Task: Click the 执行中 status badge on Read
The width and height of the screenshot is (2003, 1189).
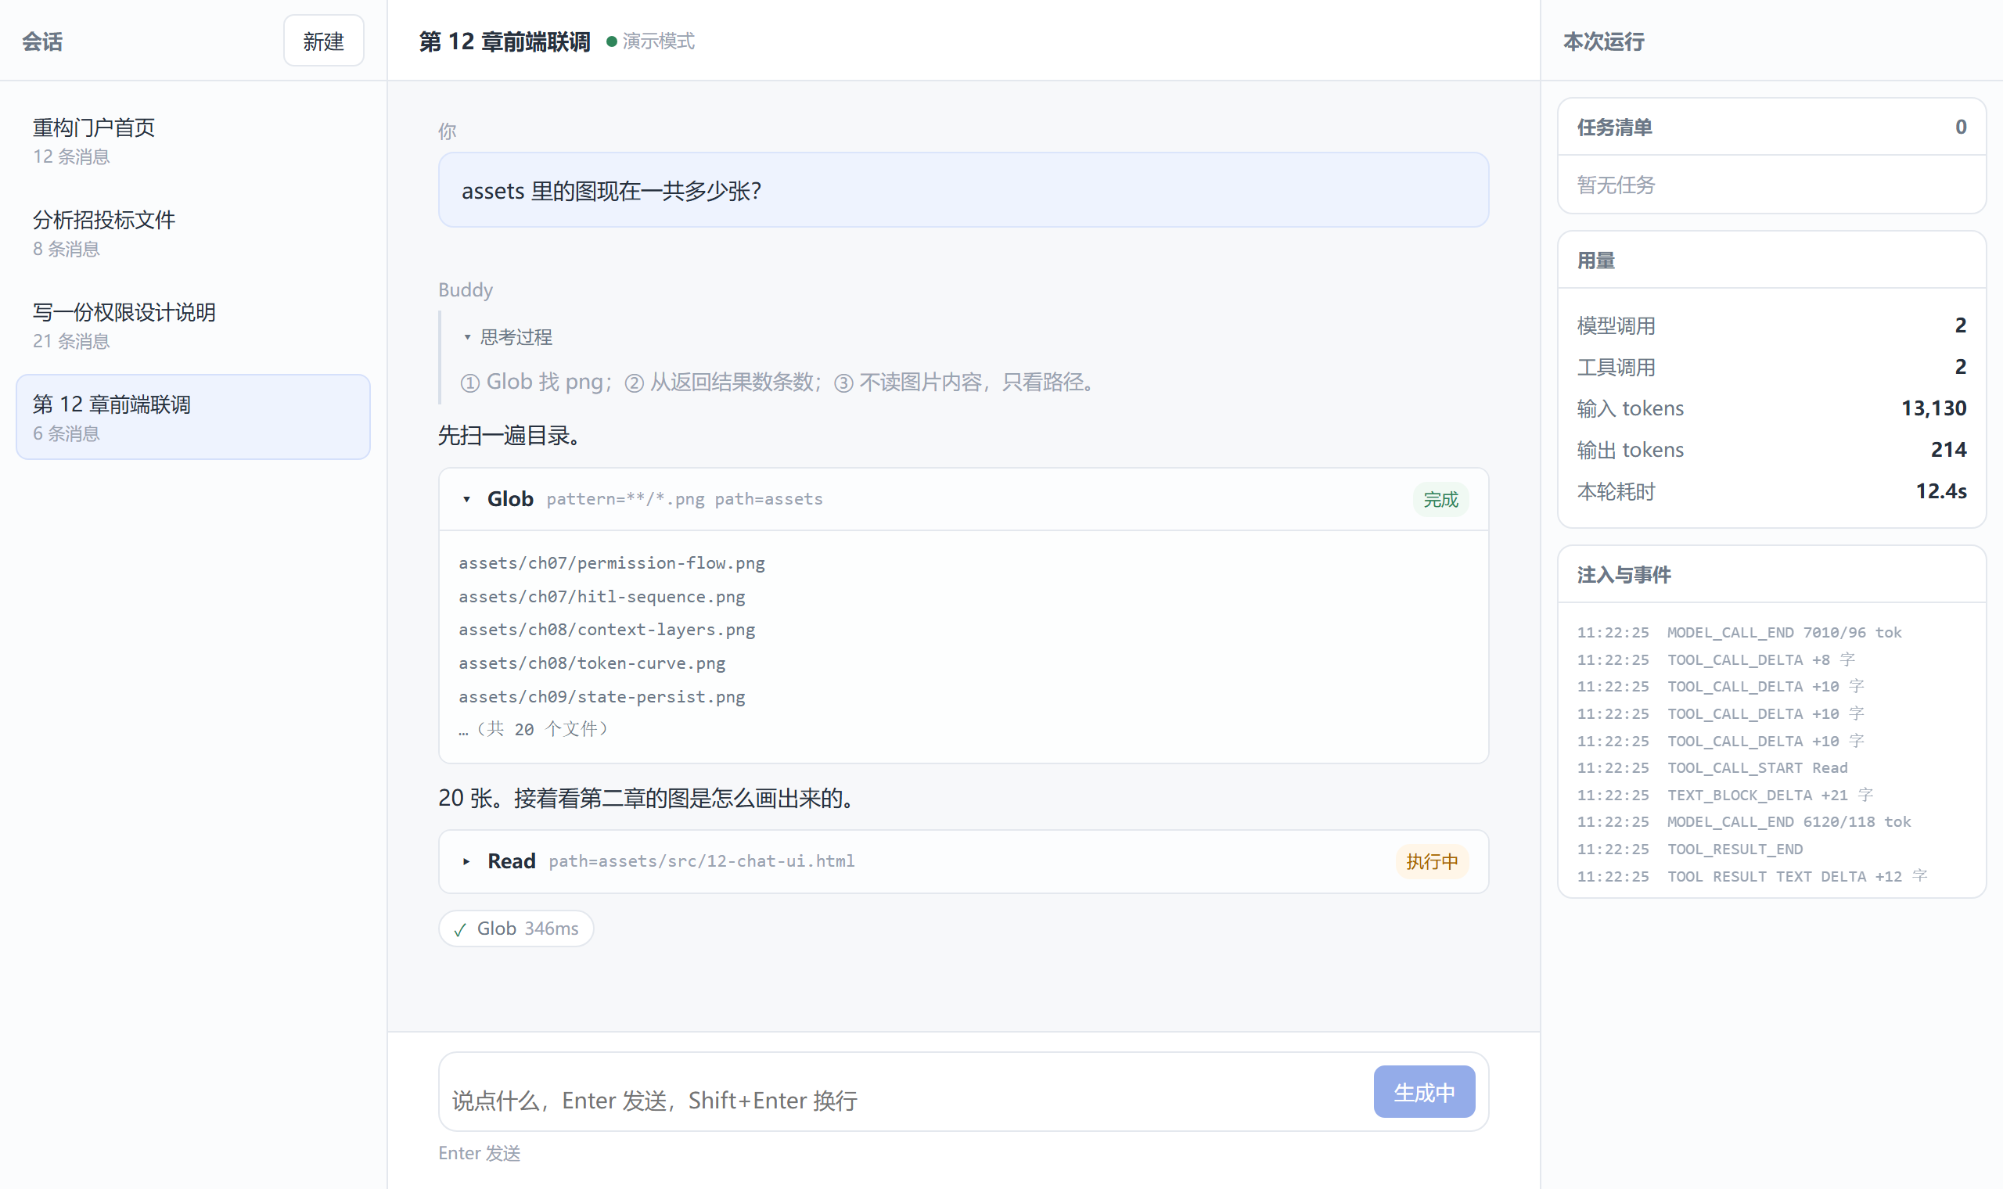Action: coord(1431,861)
